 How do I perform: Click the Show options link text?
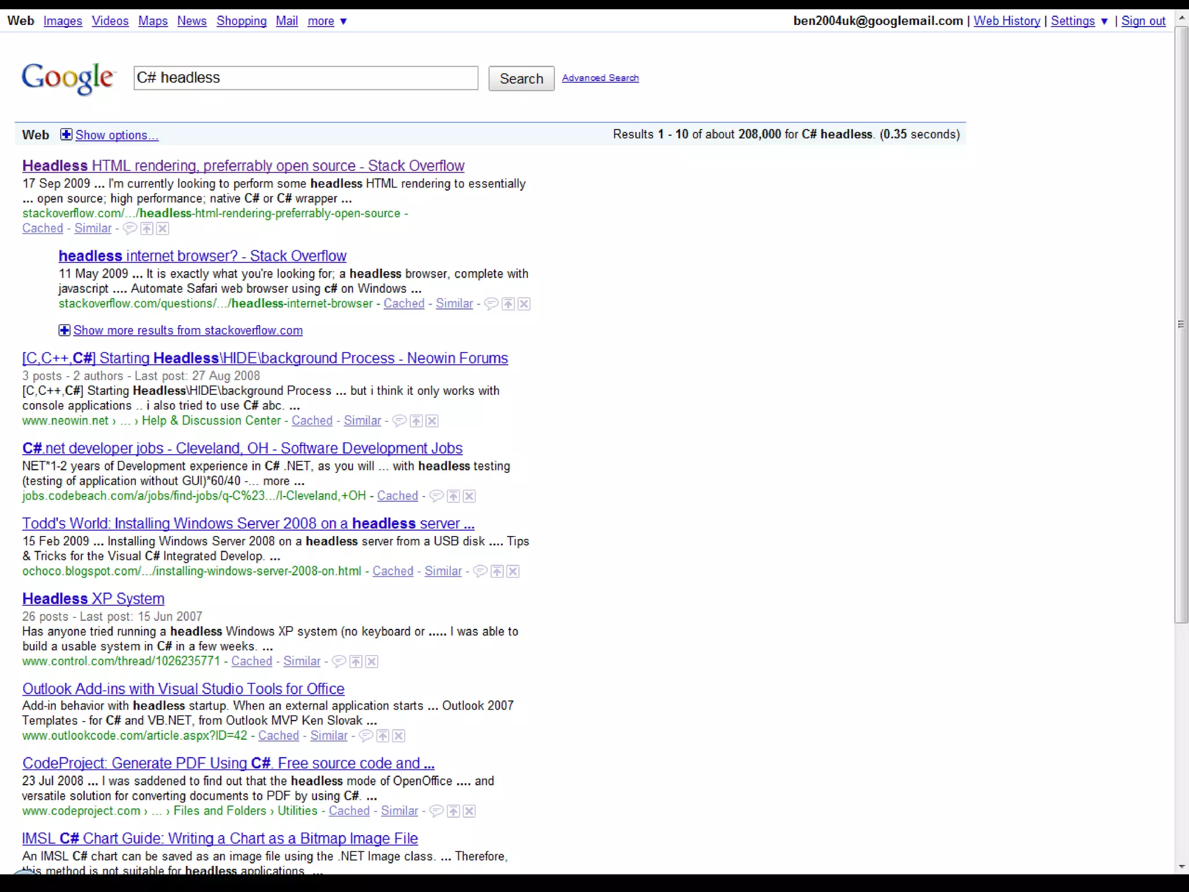tap(117, 135)
